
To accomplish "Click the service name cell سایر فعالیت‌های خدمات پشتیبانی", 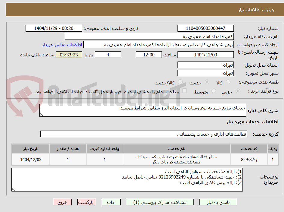I will [177, 159].
